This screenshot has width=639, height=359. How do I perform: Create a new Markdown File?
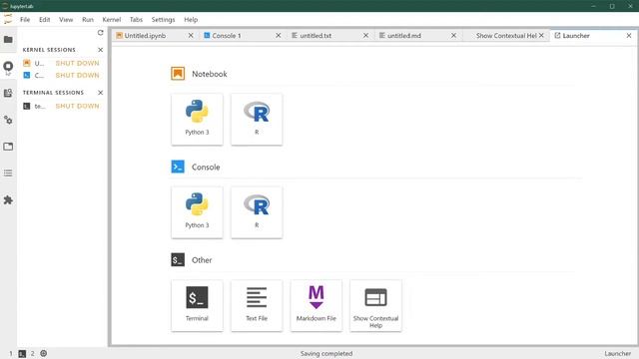pyautogui.click(x=317, y=306)
